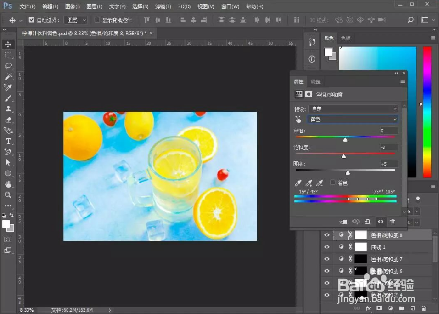Expand the toolbar double-arrow toggle
Screen dimensions: 439x314
pos(4,30)
